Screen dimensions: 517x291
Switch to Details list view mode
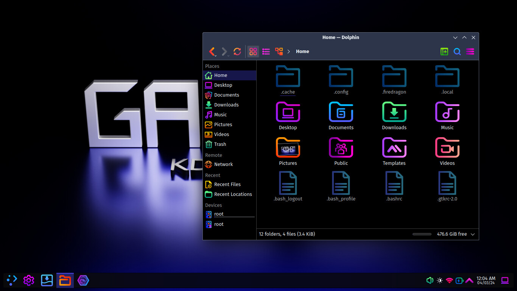266,52
